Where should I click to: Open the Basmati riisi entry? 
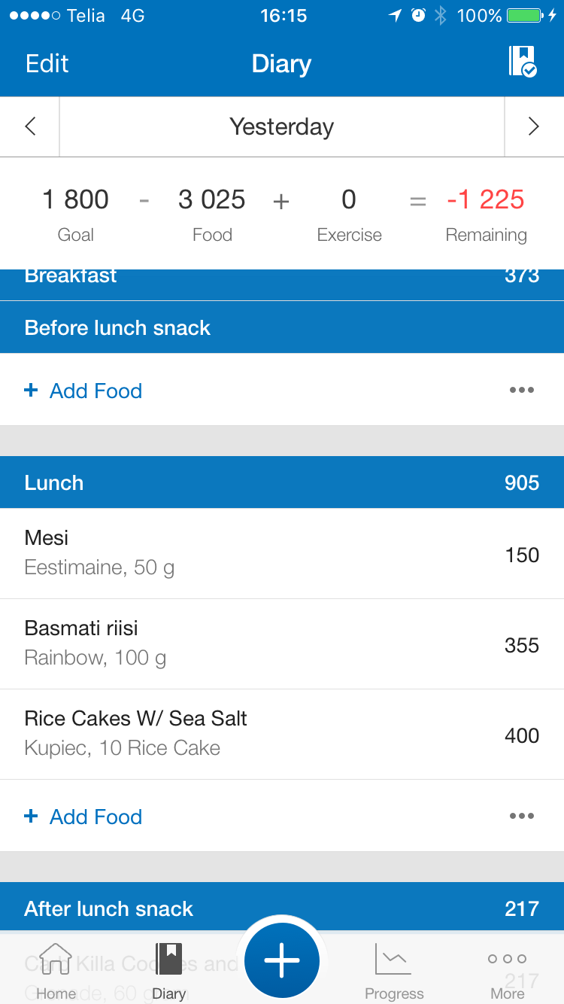[x=281, y=643]
